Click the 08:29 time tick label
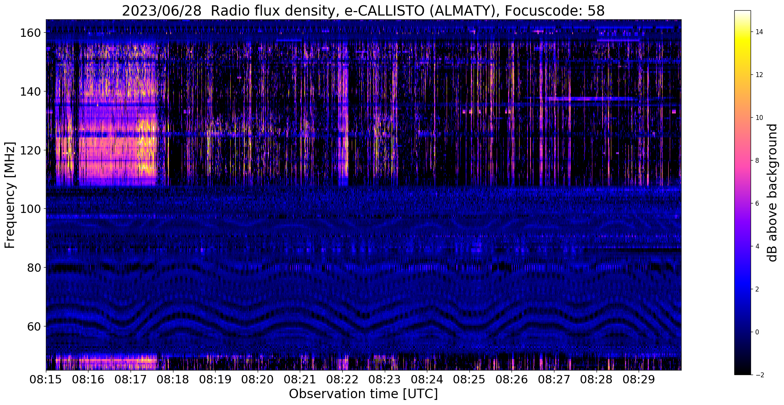Screen dimensions: 784x405 tap(639, 379)
